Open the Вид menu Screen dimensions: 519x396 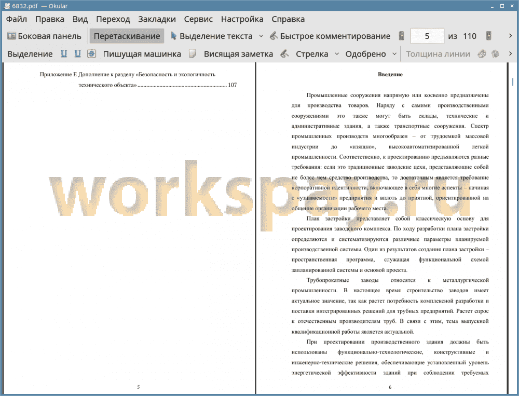[80, 19]
